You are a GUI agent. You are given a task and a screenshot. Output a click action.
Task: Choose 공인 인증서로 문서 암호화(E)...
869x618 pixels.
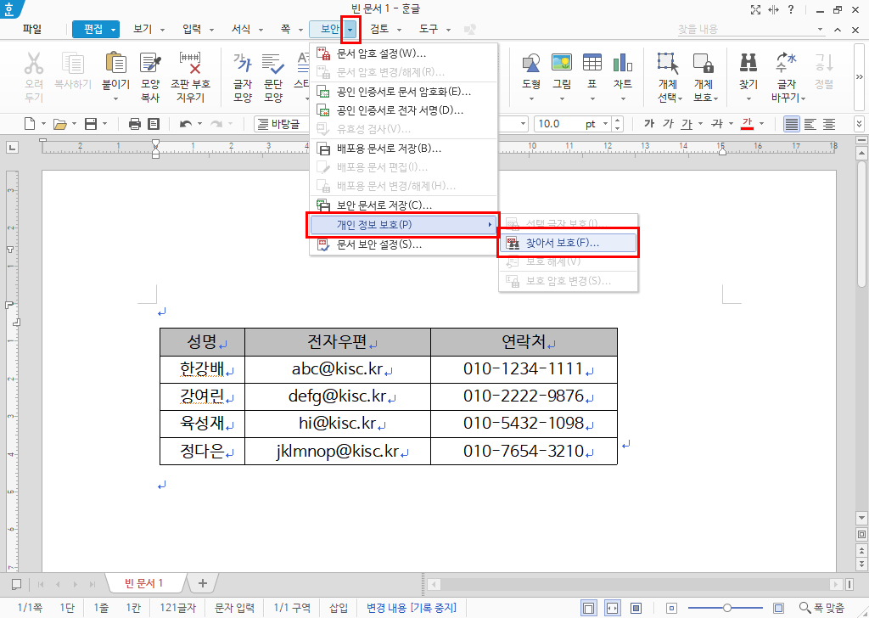point(403,92)
